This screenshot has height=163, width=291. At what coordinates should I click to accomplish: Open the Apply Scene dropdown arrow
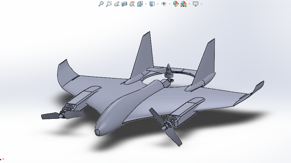[x=189, y=4]
